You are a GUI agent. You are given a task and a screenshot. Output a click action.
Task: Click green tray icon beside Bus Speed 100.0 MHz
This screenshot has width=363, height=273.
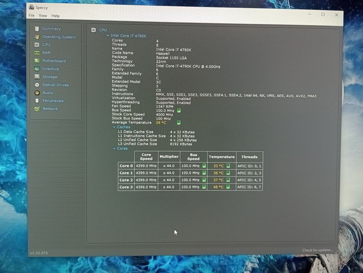pos(179,111)
